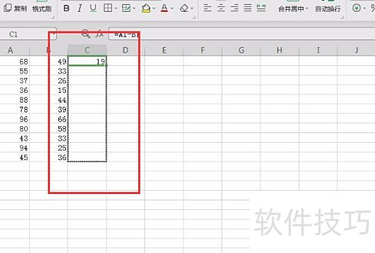Justify text alignment icon

pos(247,8)
